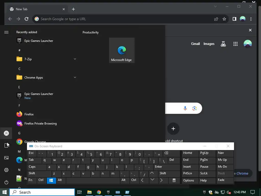
Task: Click the Esc key on On-Screen Keyboard
Action: (31, 153)
